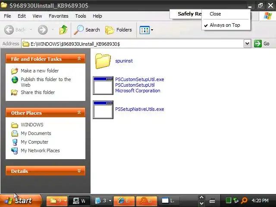Click the Back navigation arrow icon
Viewport: 276px width, 207px height.
[9, 30]
